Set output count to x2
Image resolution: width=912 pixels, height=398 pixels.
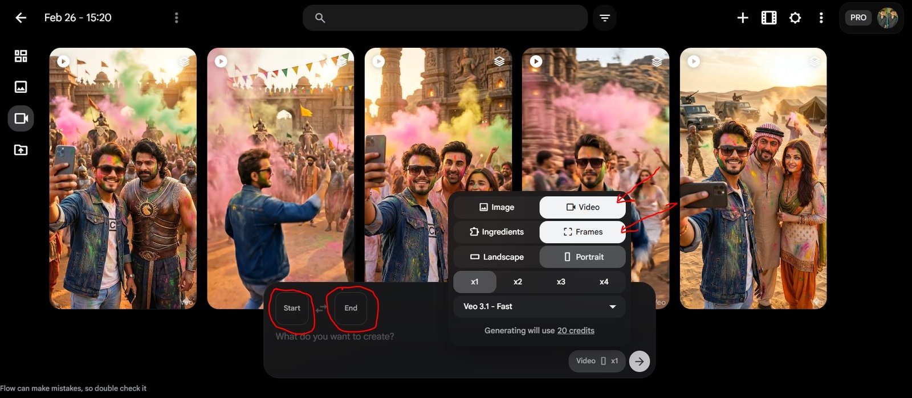point(518,282)
